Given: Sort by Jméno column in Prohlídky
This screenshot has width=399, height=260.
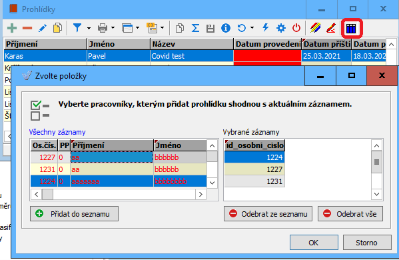Looking at the screenshot, I should click(119, 44).
